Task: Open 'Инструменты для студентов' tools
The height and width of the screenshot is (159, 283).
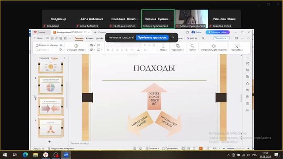Action: 214,48
